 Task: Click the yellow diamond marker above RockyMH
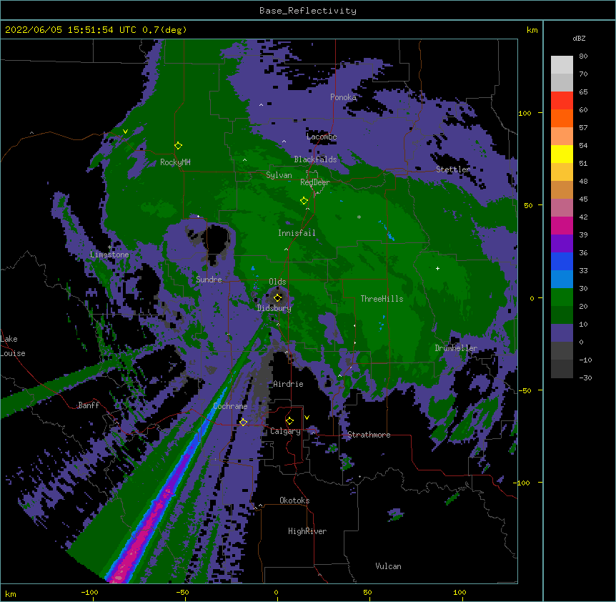pyautogui.click(x=179, y=146)
